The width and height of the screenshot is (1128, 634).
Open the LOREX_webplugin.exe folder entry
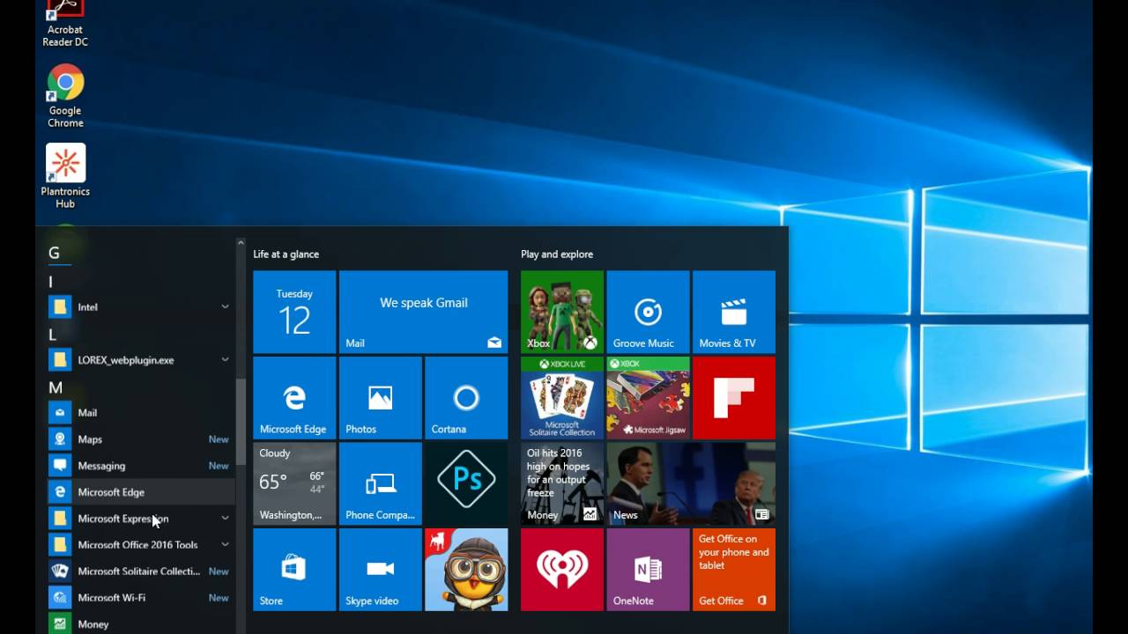tap(141, 359)
